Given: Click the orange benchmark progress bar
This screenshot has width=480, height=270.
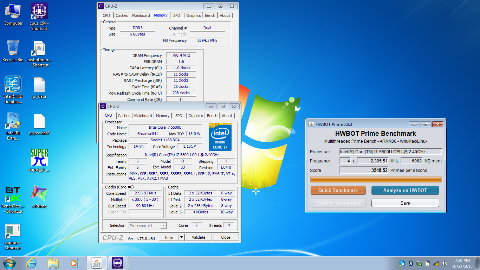Looking at the screenshot, I should pyautogui.click(x=376, y=179).
